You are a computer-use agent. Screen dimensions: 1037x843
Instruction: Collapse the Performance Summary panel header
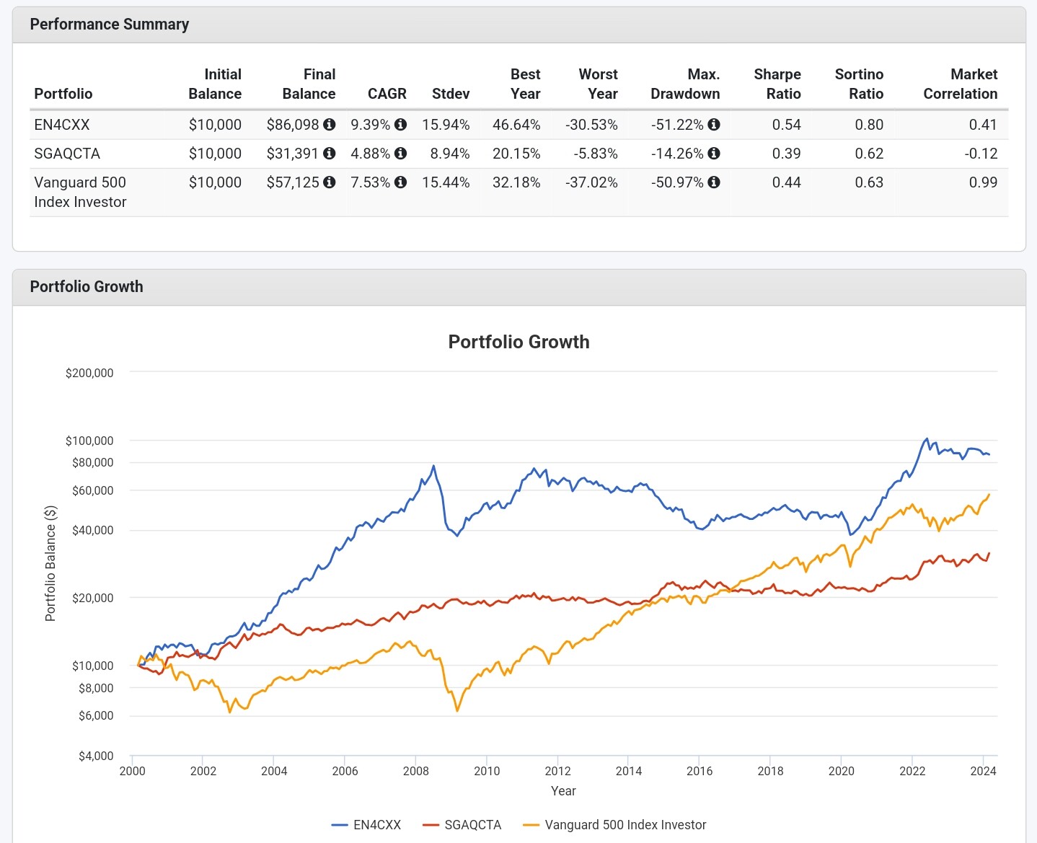tap(110, 25)
